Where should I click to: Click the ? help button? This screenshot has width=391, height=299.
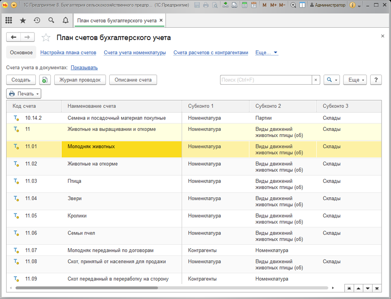[376, 80]
